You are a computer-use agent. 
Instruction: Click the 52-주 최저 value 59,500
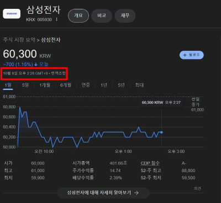[x=188, y=178]
